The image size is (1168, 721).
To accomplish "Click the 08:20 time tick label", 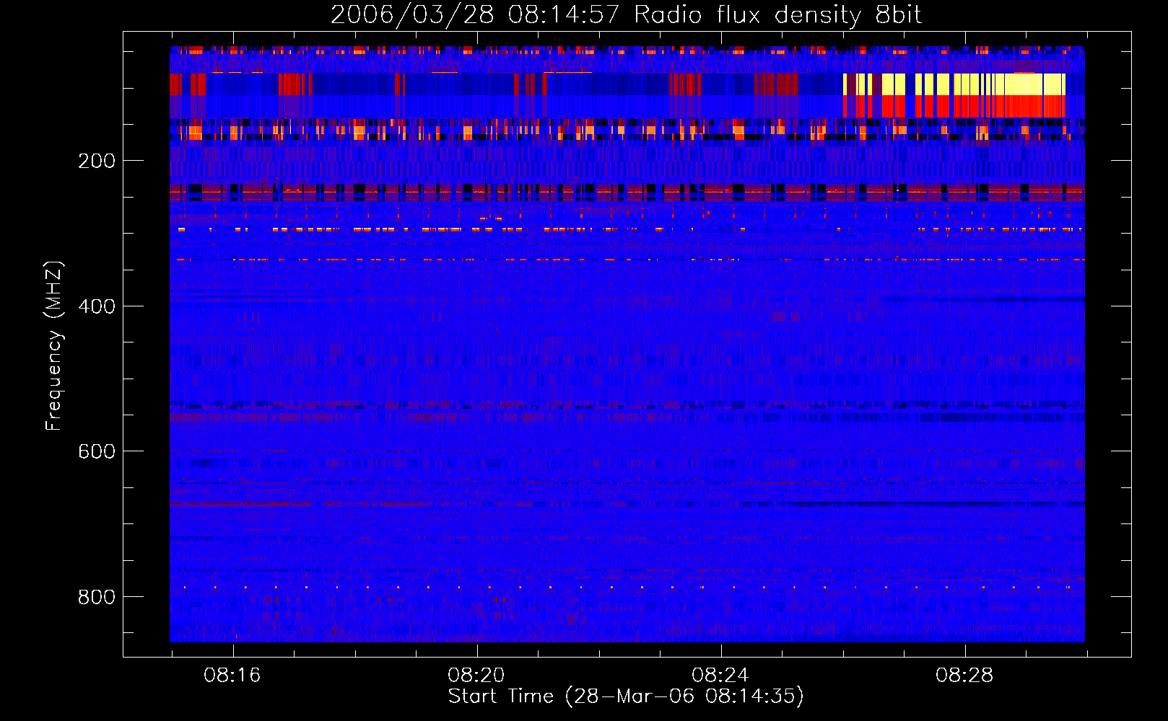I will coord(476,676).
